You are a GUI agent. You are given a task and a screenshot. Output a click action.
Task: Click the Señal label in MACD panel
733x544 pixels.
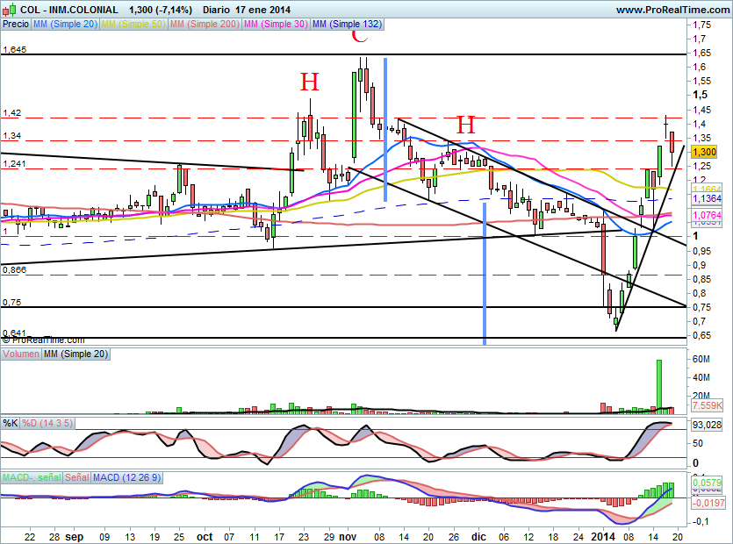click(x=77, y=477)
